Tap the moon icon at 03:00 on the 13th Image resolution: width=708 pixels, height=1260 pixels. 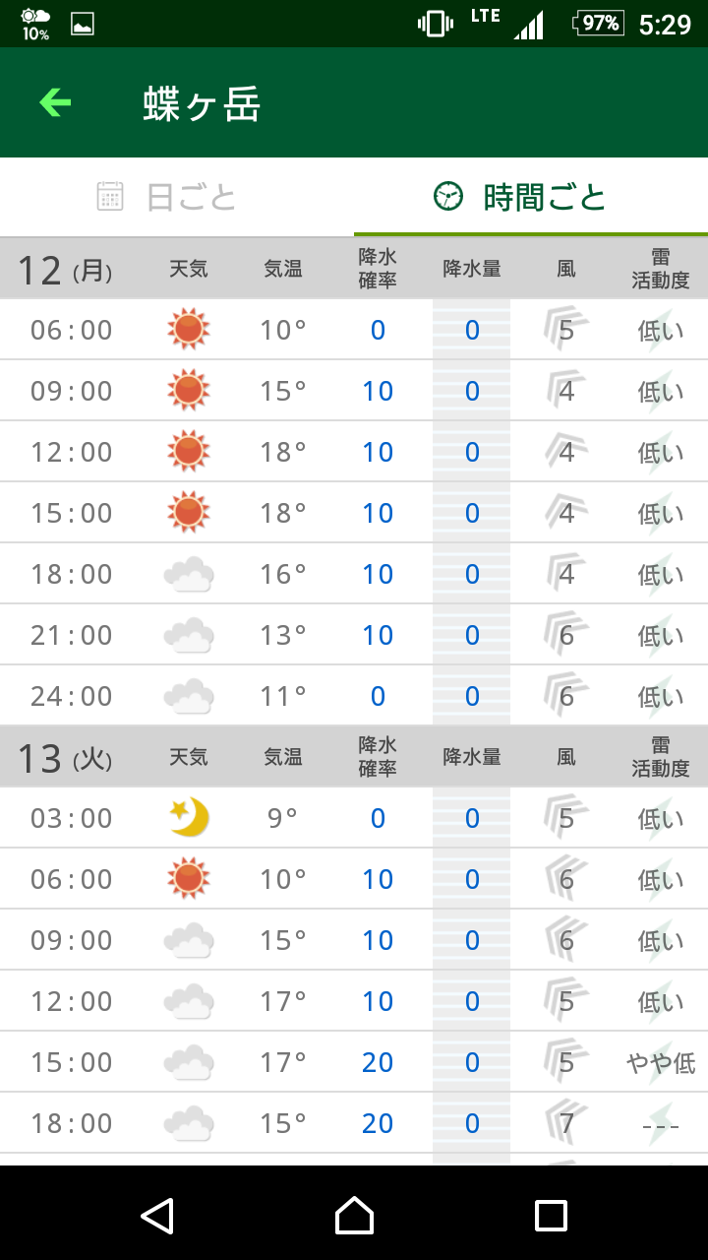(189, 818)
